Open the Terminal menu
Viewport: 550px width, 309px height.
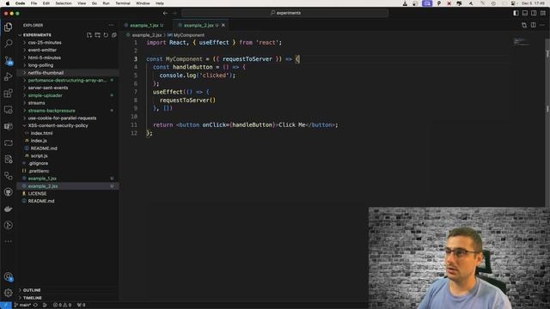[123, 3]
